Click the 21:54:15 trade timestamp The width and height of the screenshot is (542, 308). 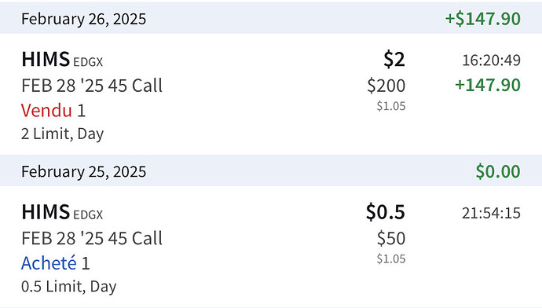coord(492,213)
